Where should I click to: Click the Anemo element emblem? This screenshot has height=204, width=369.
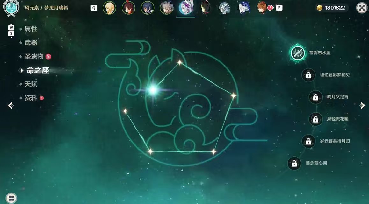tap(11, 8)
